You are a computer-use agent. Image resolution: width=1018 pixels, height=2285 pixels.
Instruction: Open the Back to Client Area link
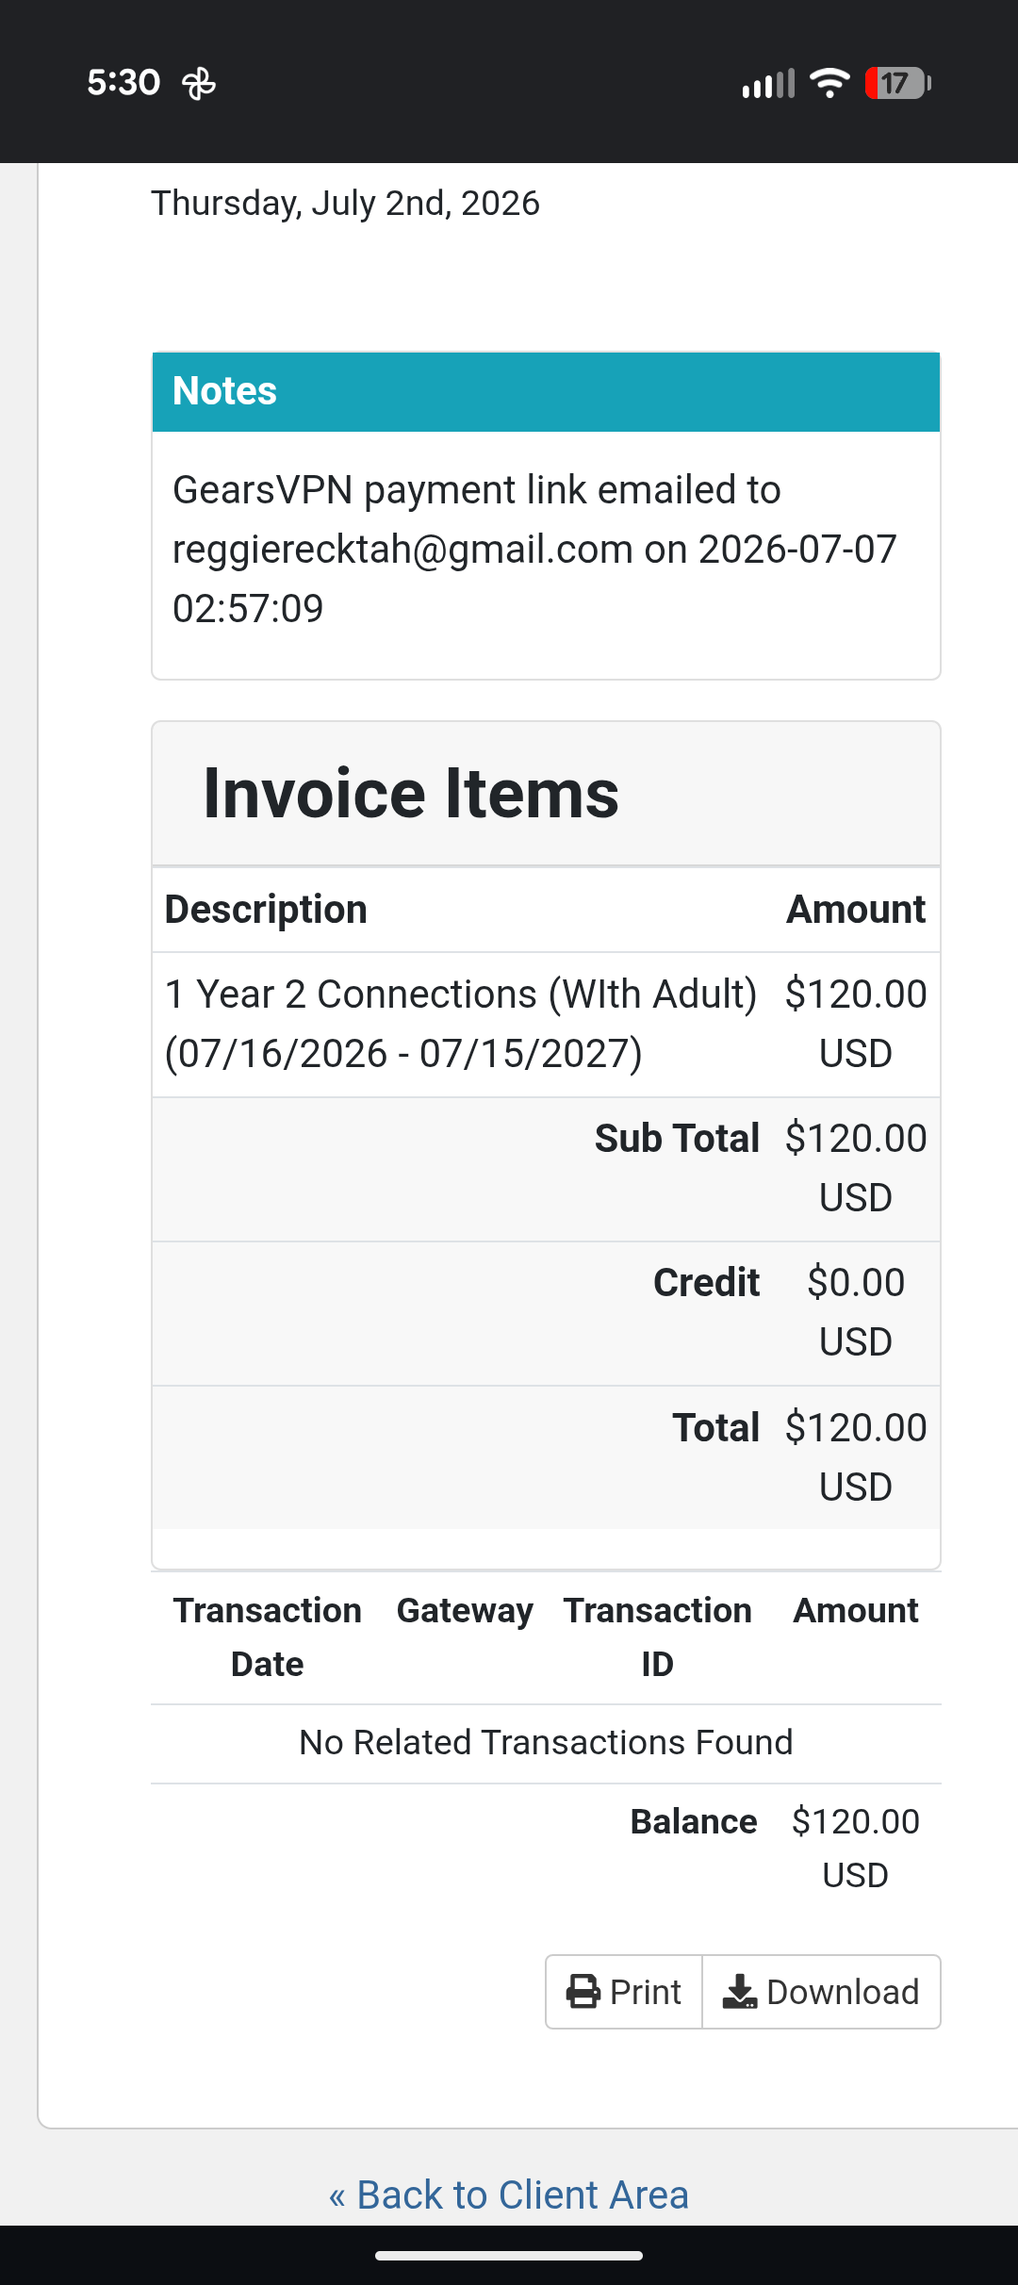coord(509,2195)
